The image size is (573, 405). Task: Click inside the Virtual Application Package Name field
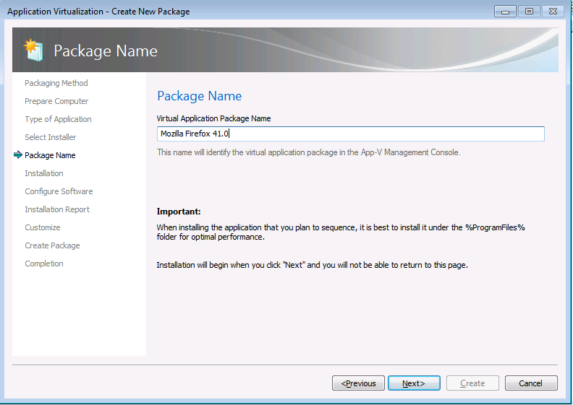point(350,134)
